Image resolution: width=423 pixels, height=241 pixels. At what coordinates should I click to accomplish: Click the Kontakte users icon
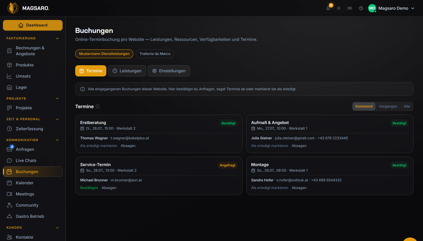pos(10,237)
